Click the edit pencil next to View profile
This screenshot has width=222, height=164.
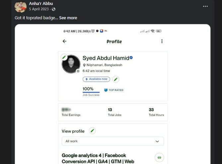click(x=92, y=131)
